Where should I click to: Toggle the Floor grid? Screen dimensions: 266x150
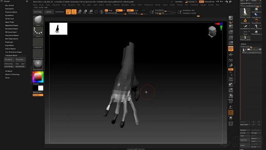231,55
